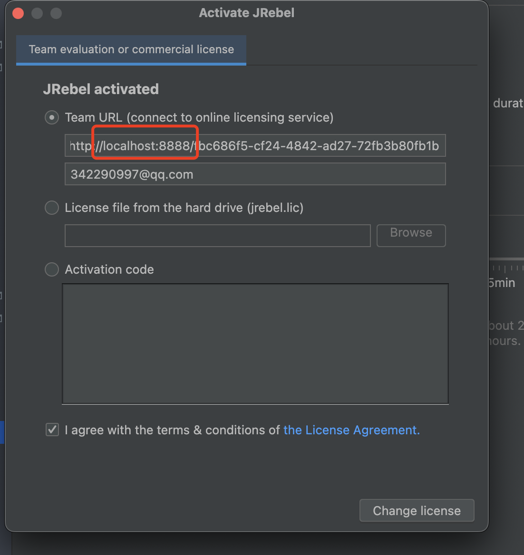This screenshot has height=555, width=524.
Task: Click the Activate JRebel title bar
Action: (x=246, y=13)
